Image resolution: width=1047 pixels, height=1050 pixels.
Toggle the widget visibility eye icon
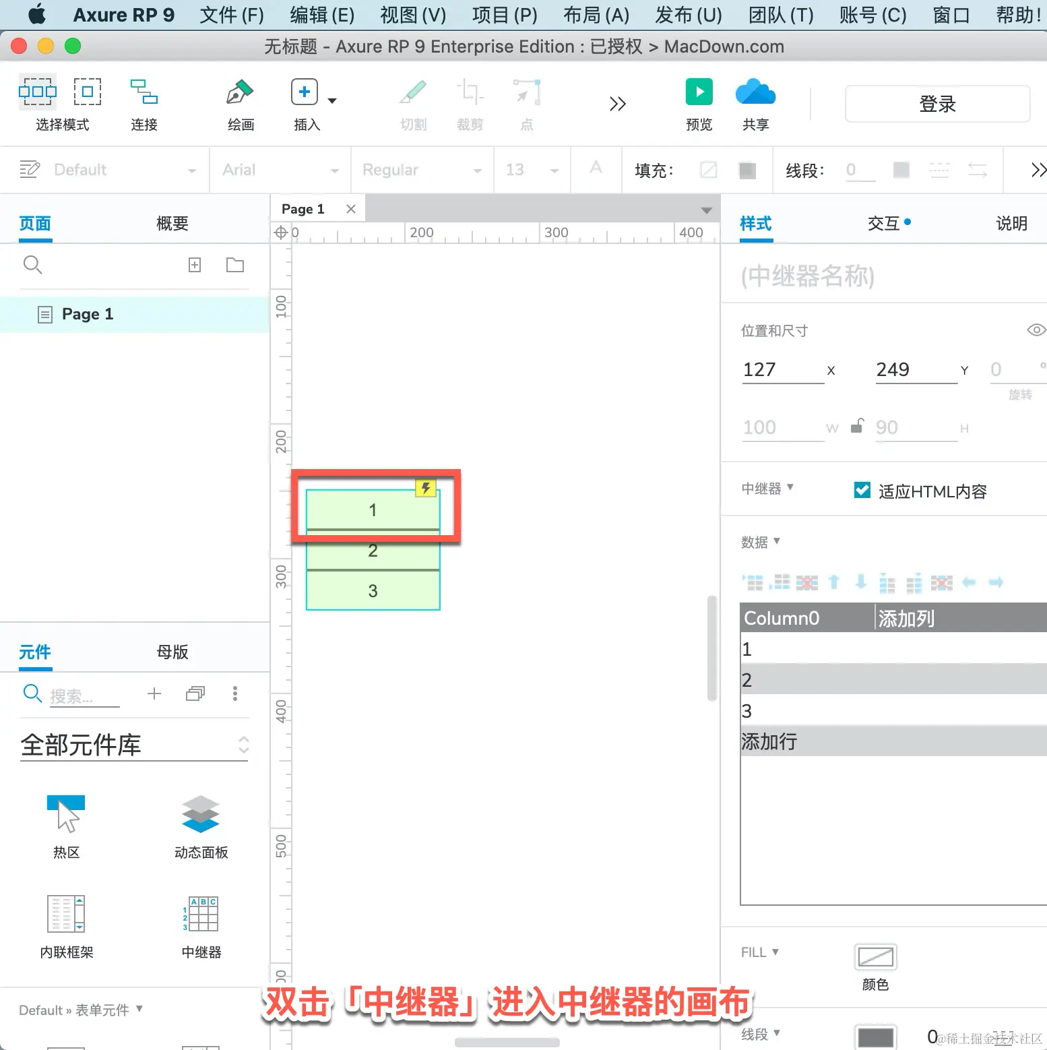pos(1036,330)
